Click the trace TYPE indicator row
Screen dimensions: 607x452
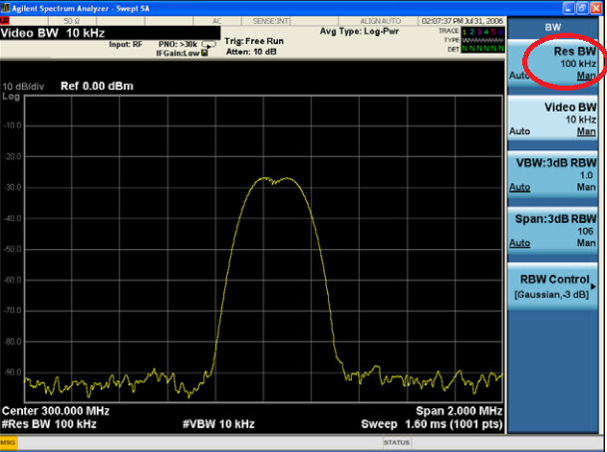[x=476, y=40]
